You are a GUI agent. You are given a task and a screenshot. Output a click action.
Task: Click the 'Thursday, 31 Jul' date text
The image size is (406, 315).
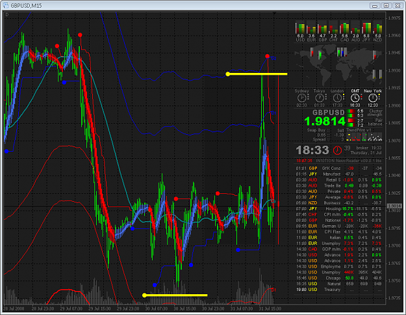pyautogui.click(x=366, y=153)
